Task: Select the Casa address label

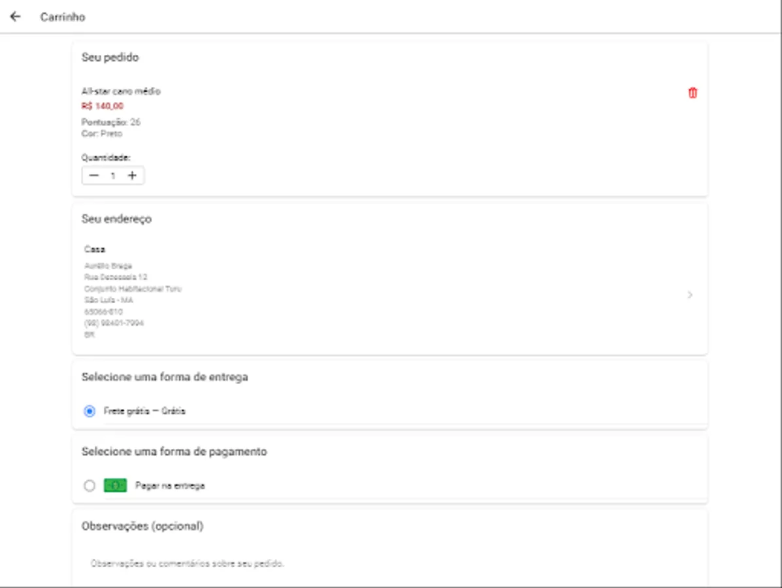Action: 95,249
